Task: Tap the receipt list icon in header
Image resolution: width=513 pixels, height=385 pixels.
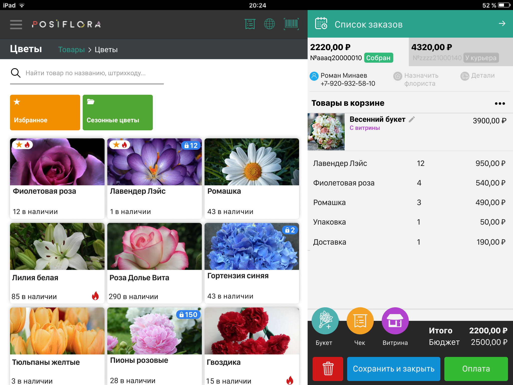Action: 250,24
